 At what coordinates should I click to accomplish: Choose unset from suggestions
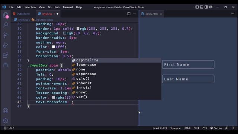(116, 92)
